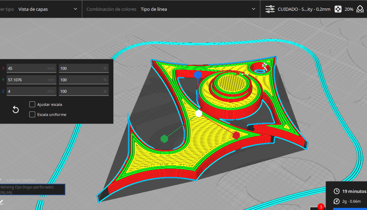The height and width of the screenshot is (210, 367).
Task: Click the support settings icon
Action: coord(360,9)
